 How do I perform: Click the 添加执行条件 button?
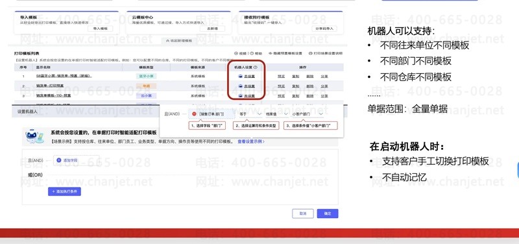point(64,191)
